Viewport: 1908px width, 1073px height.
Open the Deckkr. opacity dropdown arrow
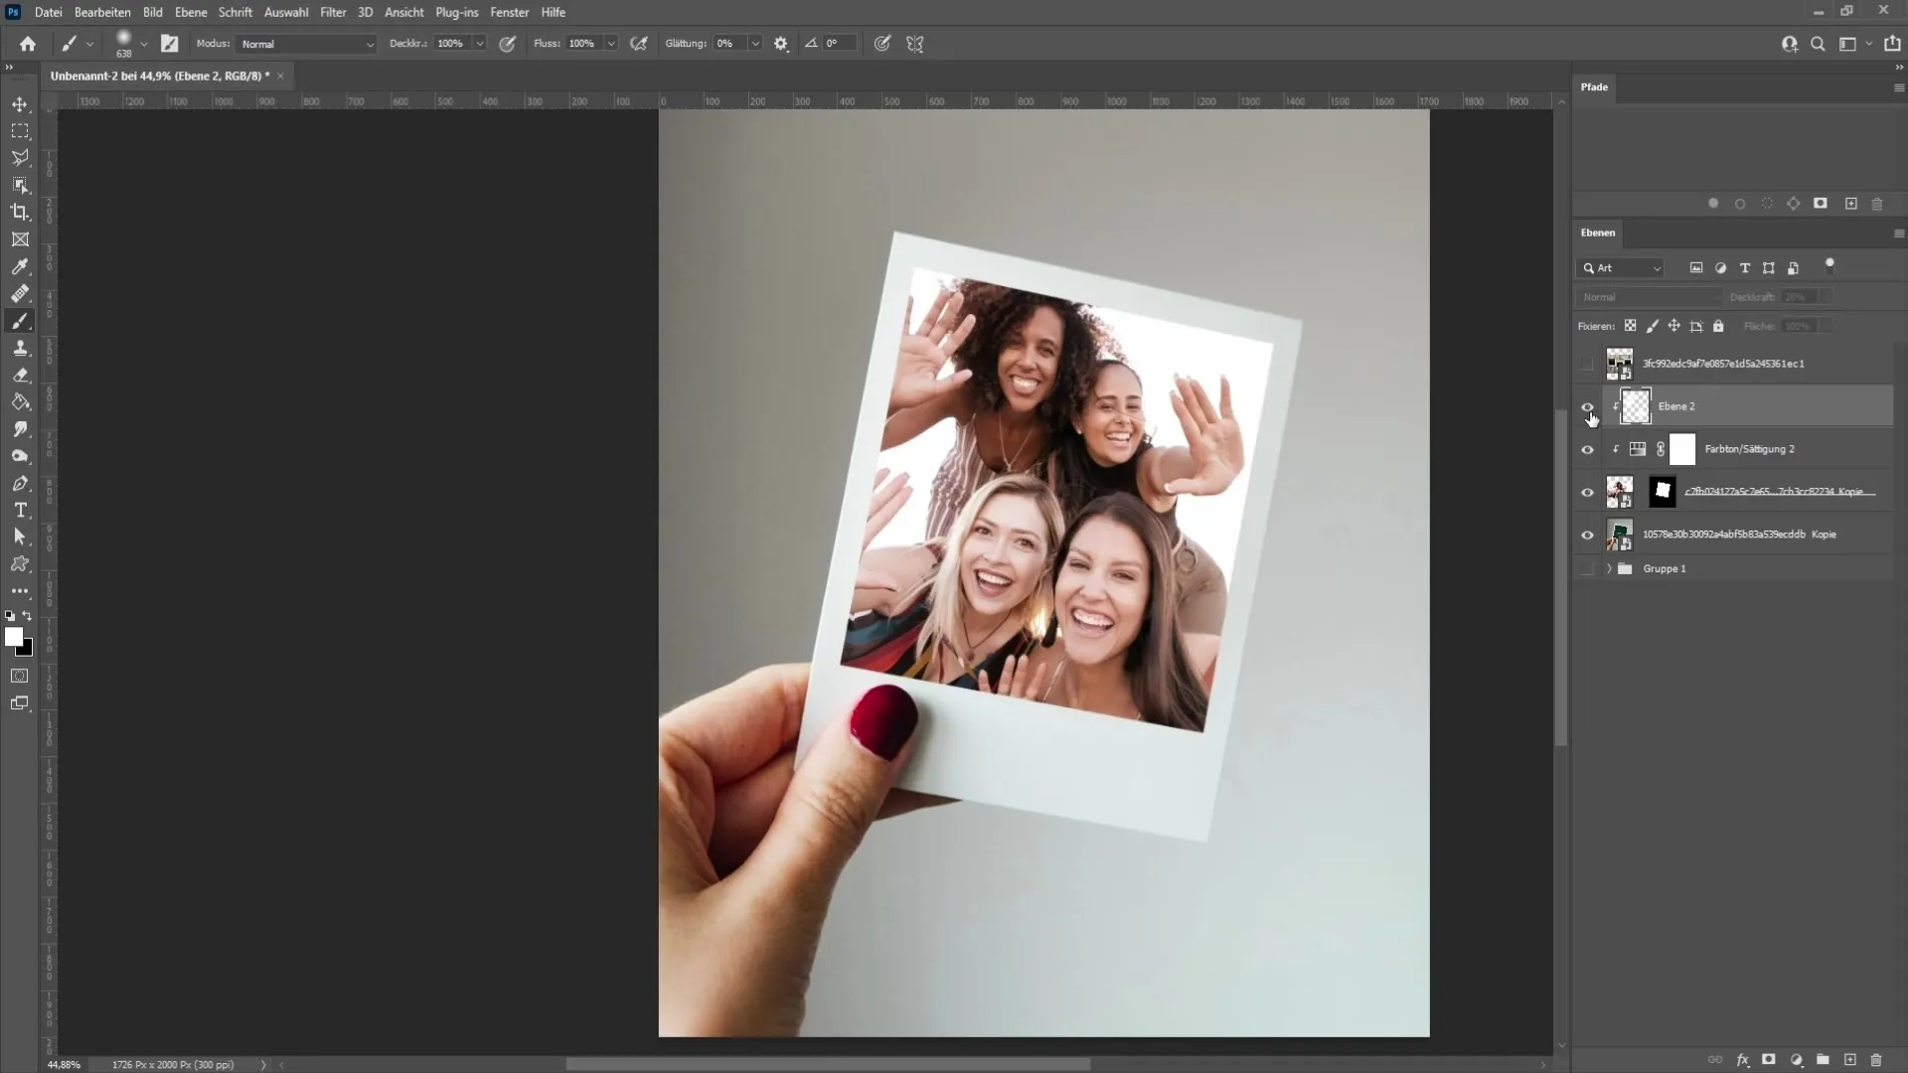click(480, 44)
